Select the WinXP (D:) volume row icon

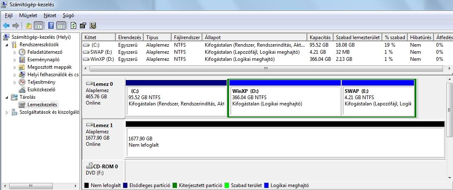86,59
